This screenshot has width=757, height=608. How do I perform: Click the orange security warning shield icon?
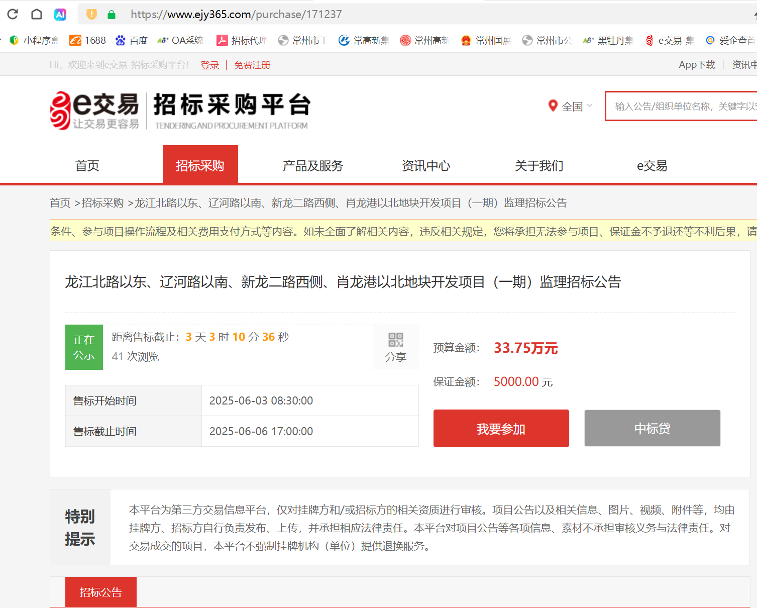click(x=91, y=15)
